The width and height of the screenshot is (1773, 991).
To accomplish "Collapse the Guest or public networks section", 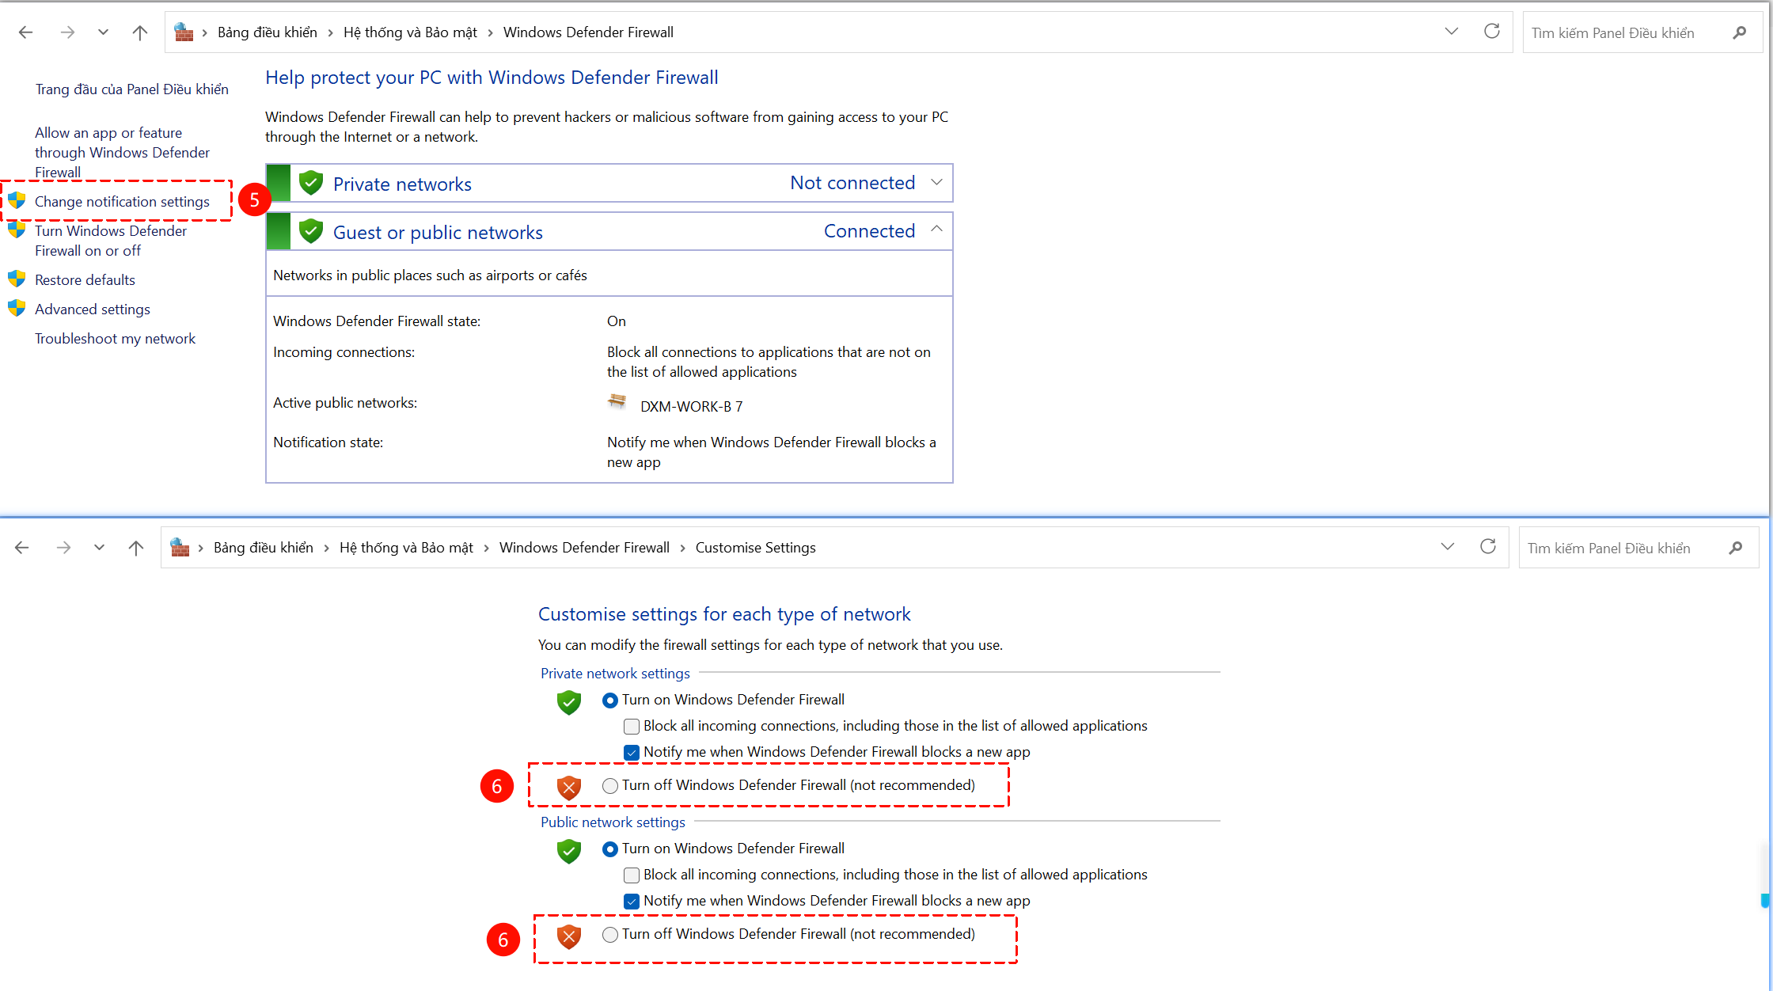I will click(936, 230).
